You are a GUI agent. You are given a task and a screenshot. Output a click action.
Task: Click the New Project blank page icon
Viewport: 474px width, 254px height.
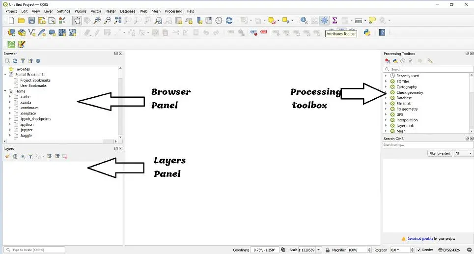coord(11,20)
